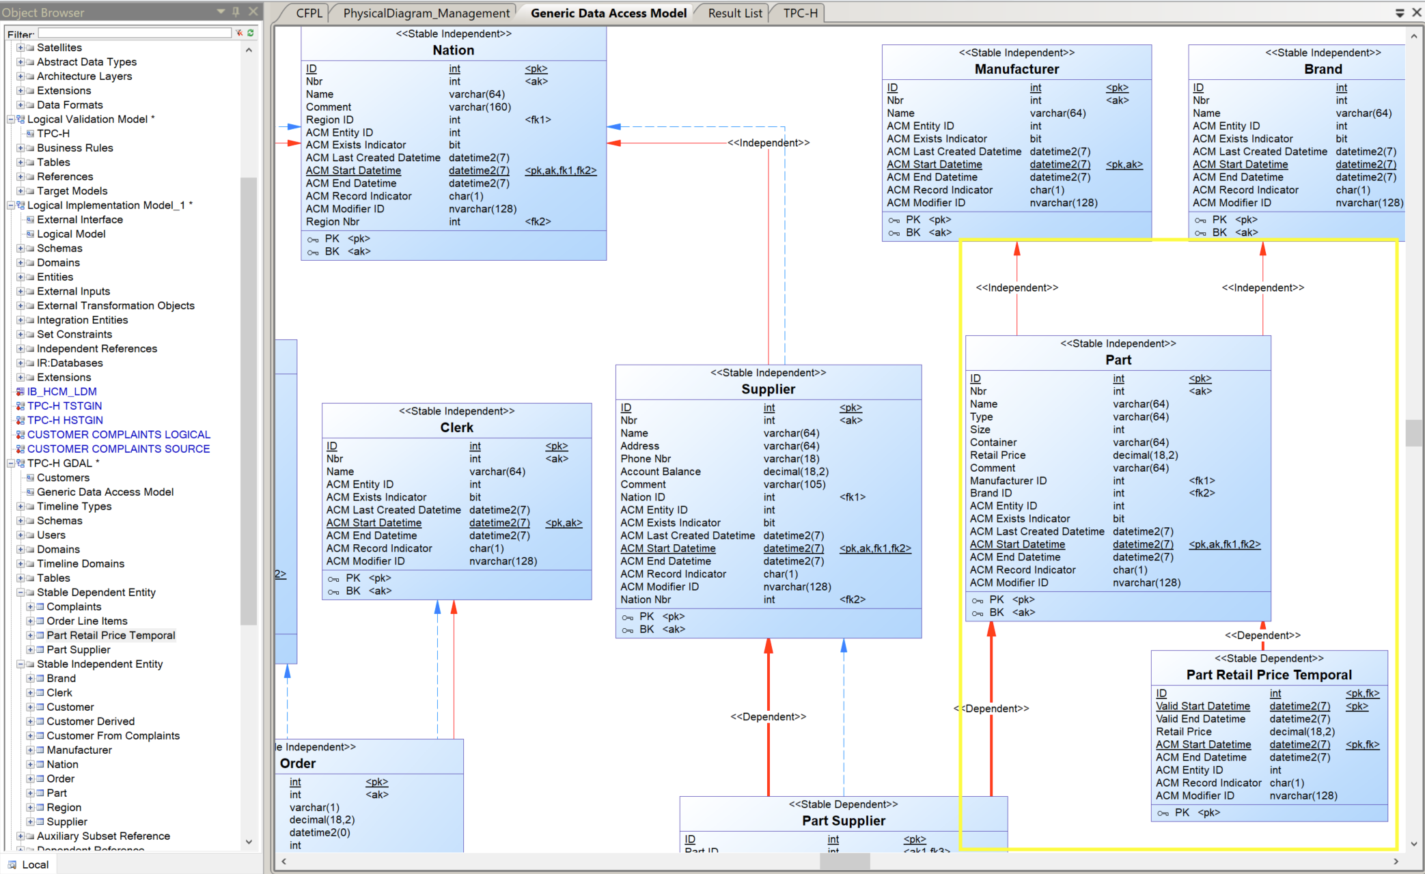
Task: Select the Part Retail Price Temporal entity title
Action: (1269, 675)
